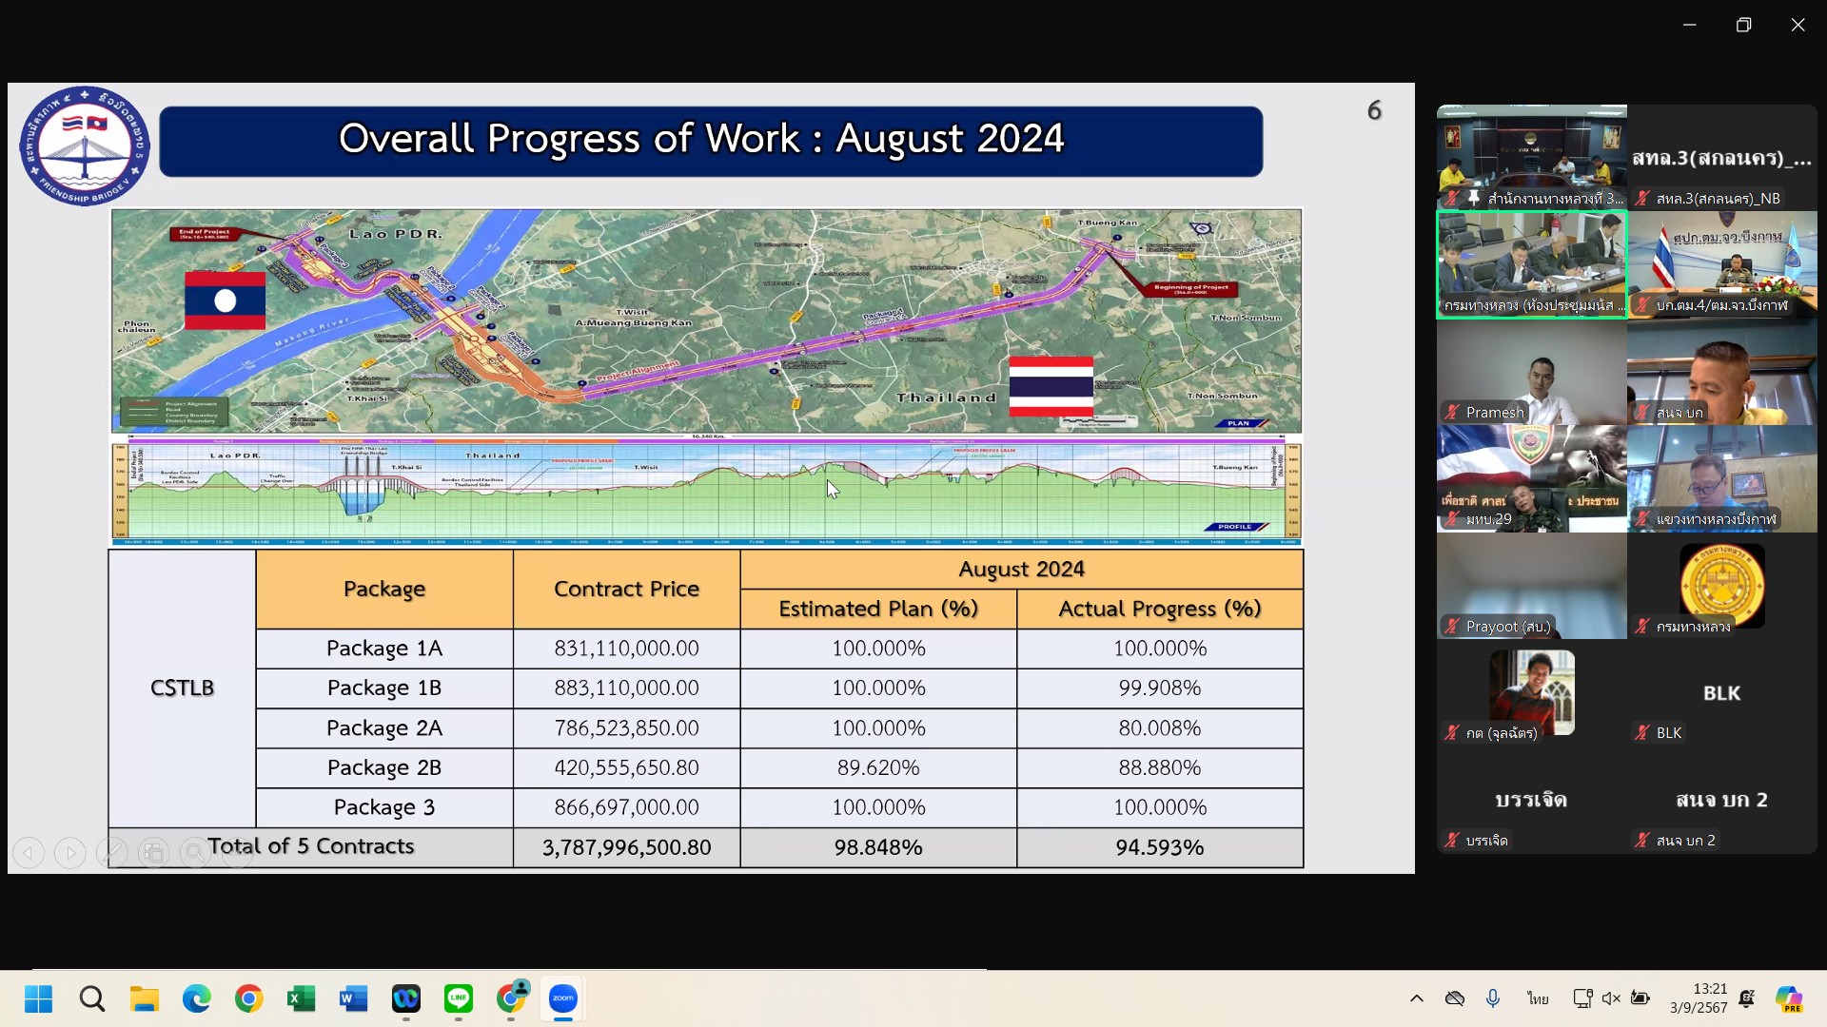Switch the ไทย input language selector
The height and width of the screenshot is (1027, 1827).
click(1538, 998)
